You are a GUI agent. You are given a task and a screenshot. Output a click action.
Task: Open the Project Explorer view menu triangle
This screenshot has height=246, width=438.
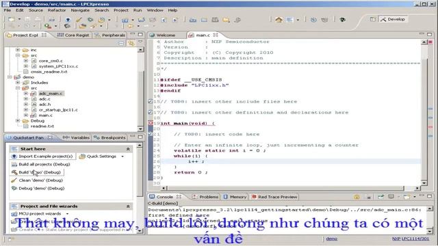tap(140, 42)
